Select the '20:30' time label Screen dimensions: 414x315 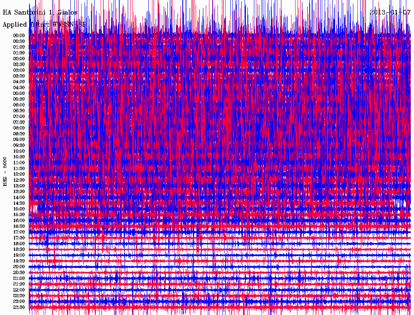pos(19,273)
